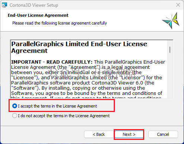Select the "I accept the terms" radio button
Screen dimensions: 184x144
tap(14, 106)
